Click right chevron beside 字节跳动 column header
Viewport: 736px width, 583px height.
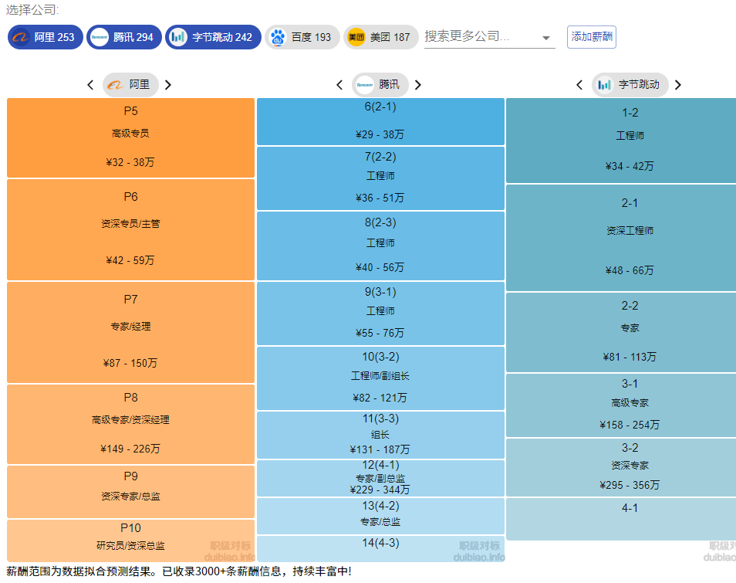point(678,85)
